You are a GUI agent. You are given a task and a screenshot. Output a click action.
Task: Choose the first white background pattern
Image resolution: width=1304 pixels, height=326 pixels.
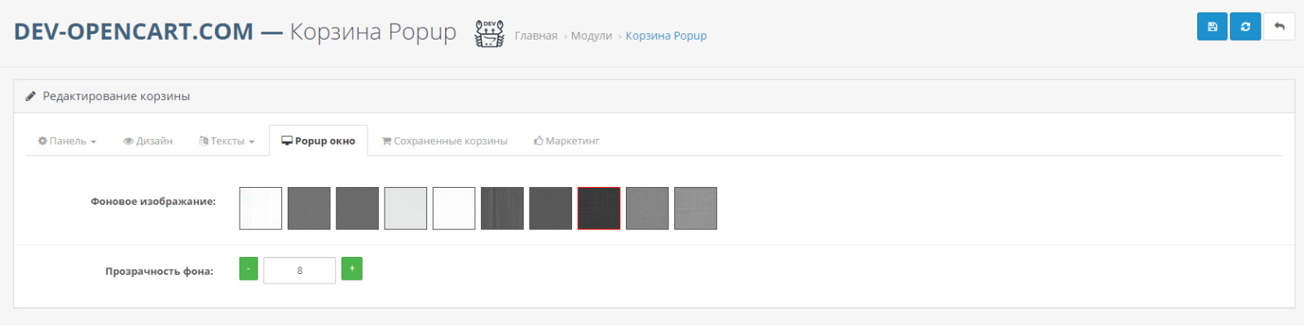tap(261, 208)
